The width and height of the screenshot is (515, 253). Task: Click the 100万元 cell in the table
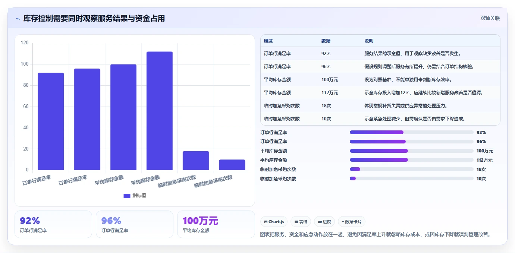330,80
